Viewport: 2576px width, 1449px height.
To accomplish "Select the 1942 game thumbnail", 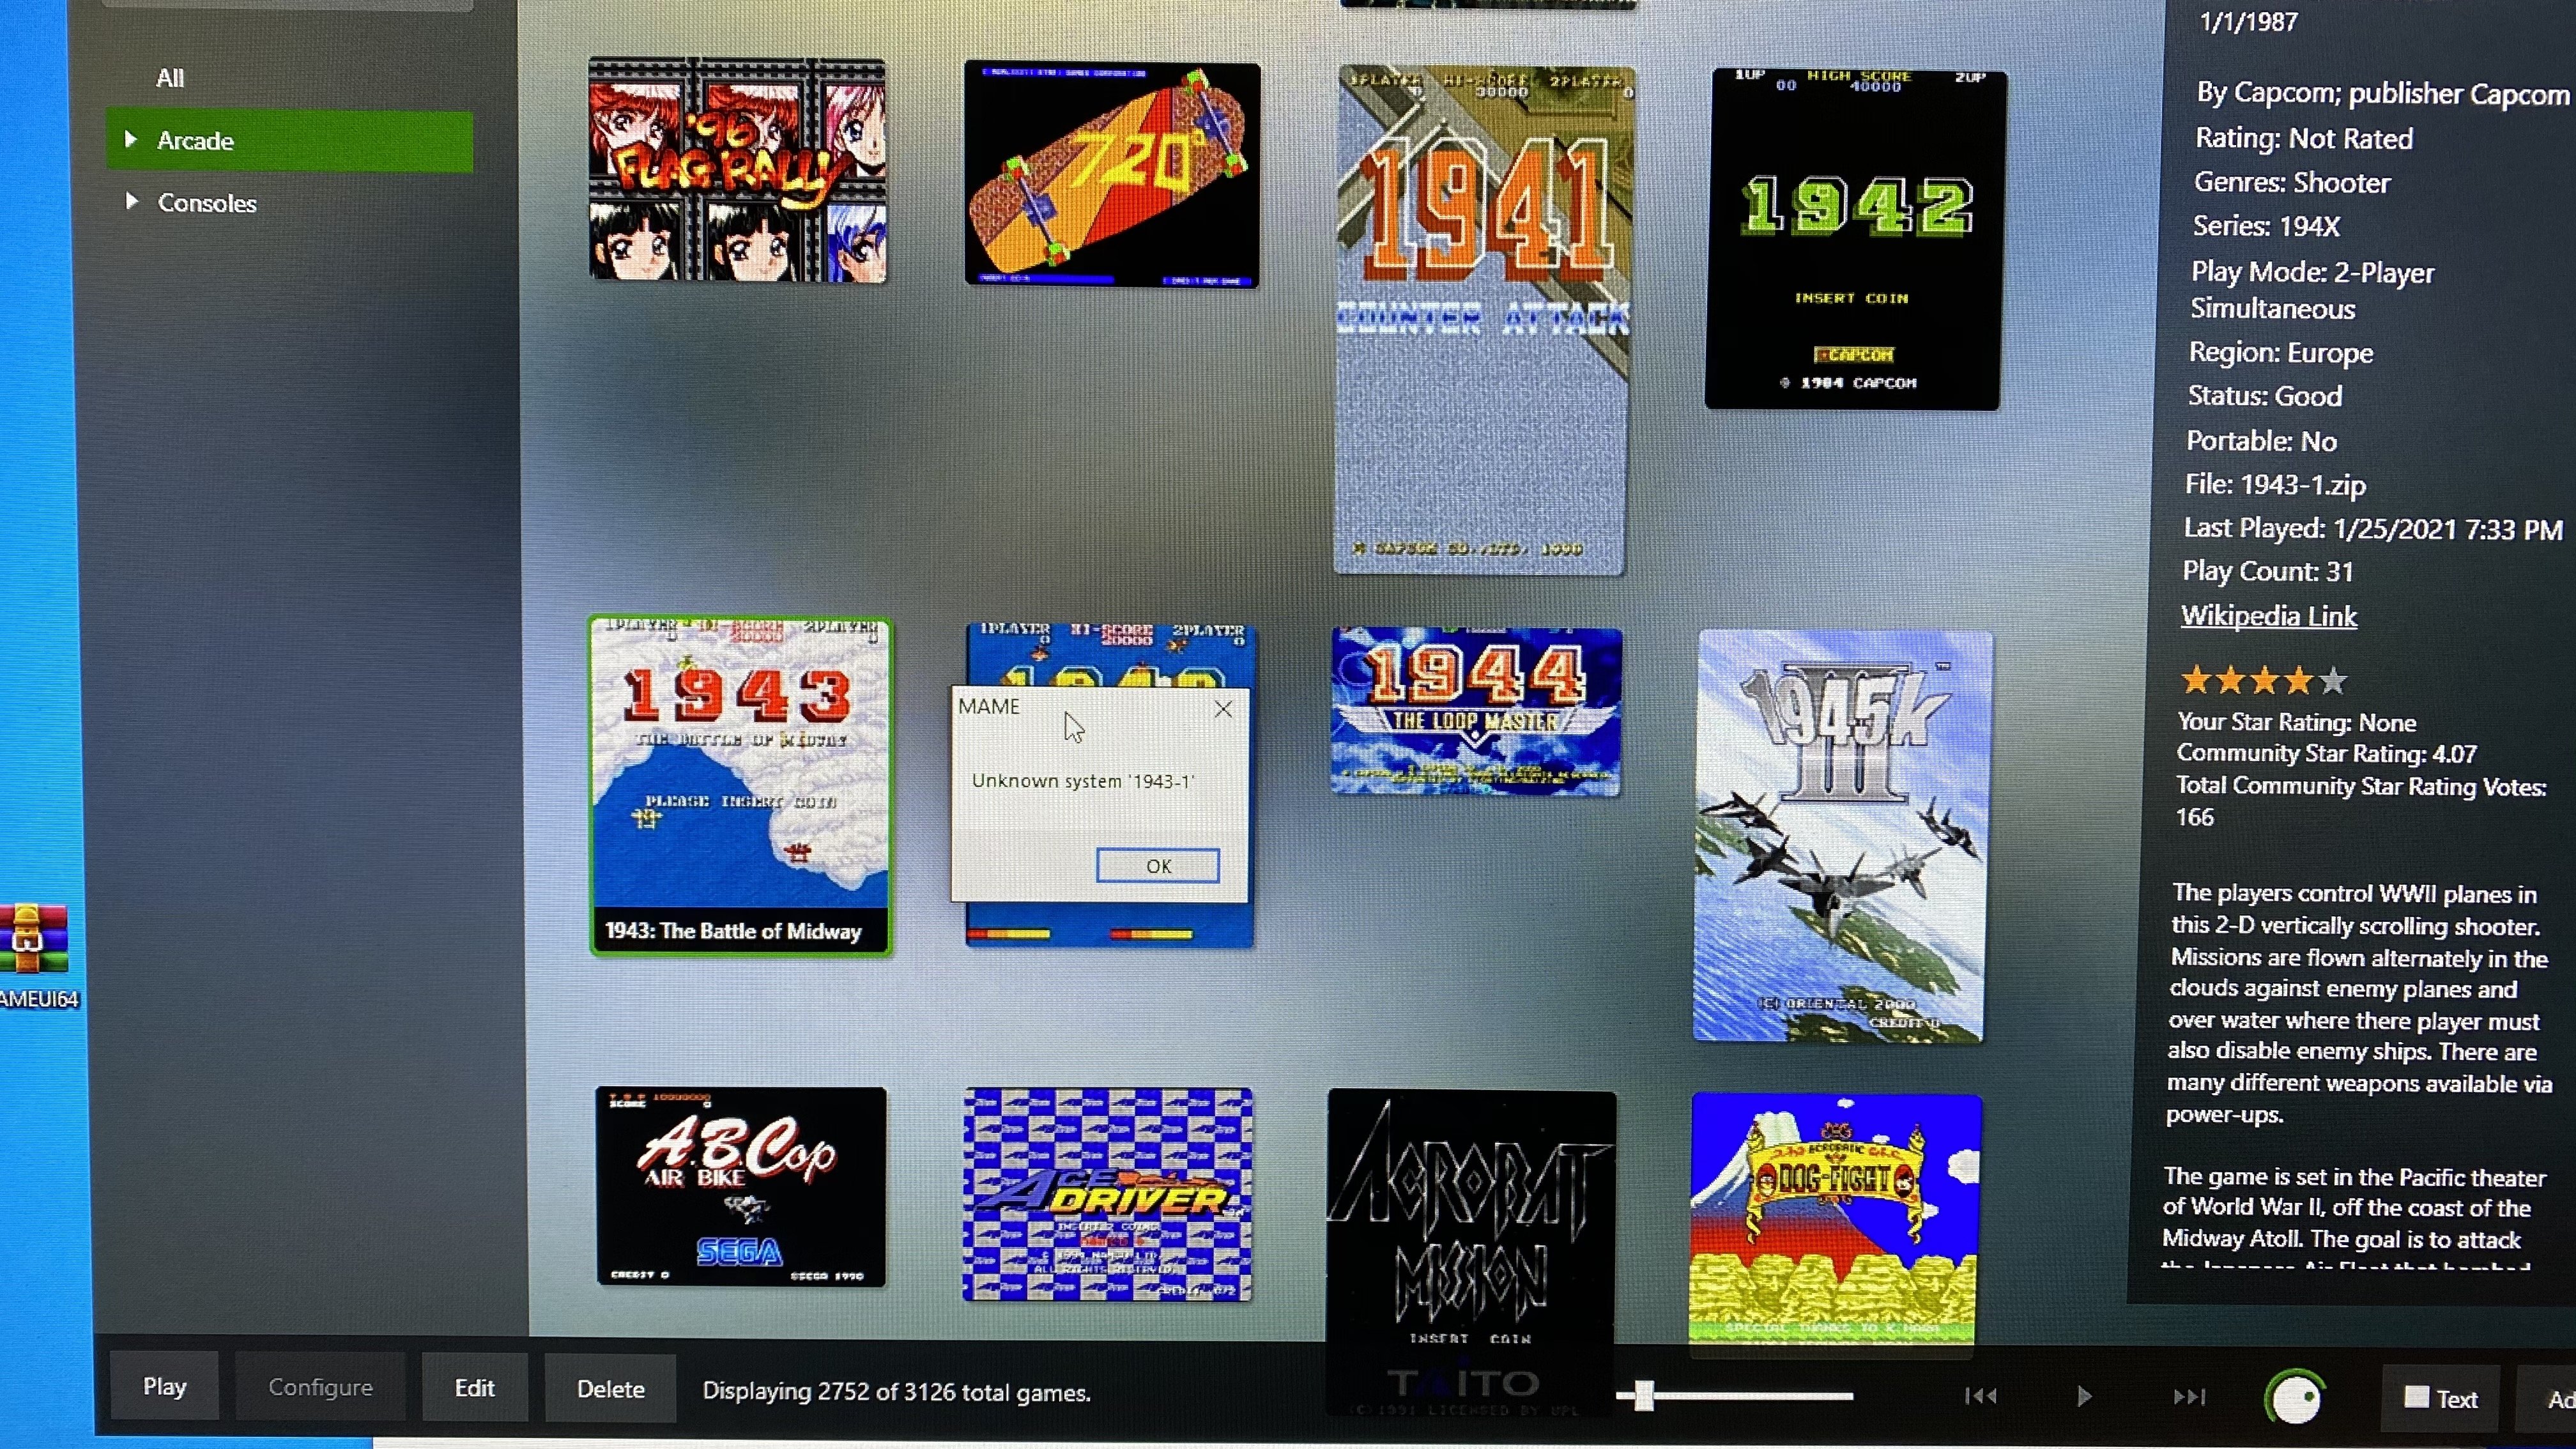I will tap(1855, 240).
